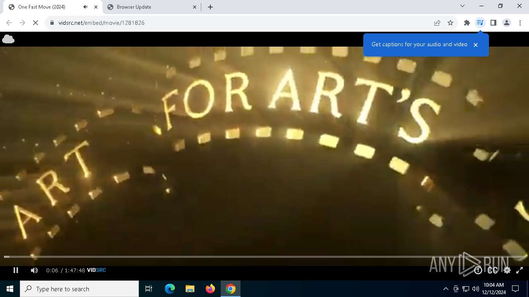Open system volume tray icon
Screen dimensions: 529x297
tap(476, 289)
